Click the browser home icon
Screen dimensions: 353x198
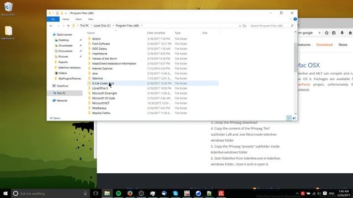point(350,33)
